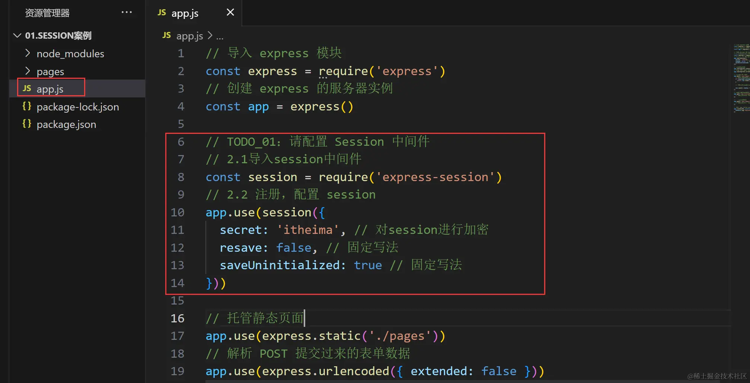This screenshot has width=750, height=383.
Task: Expand the node_modules folder chevron
Action: coord(27,53)
